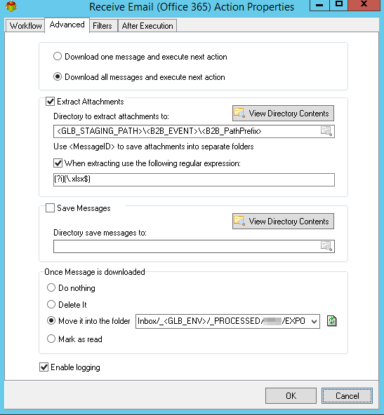Click the browse icon in attachments directory field
The height and width of the screenshot is (415, 384).
[x=326, y=131]
